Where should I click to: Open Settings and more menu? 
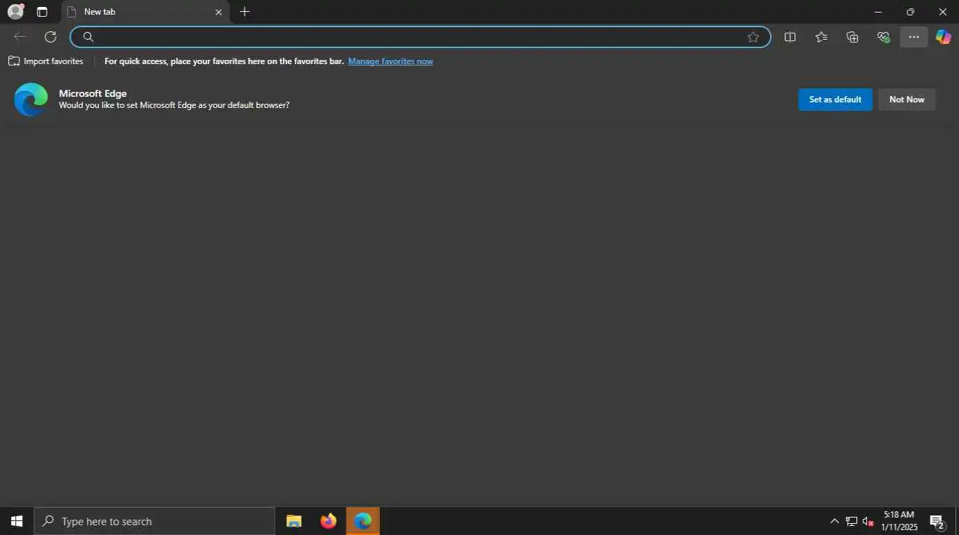pos(914,37)
